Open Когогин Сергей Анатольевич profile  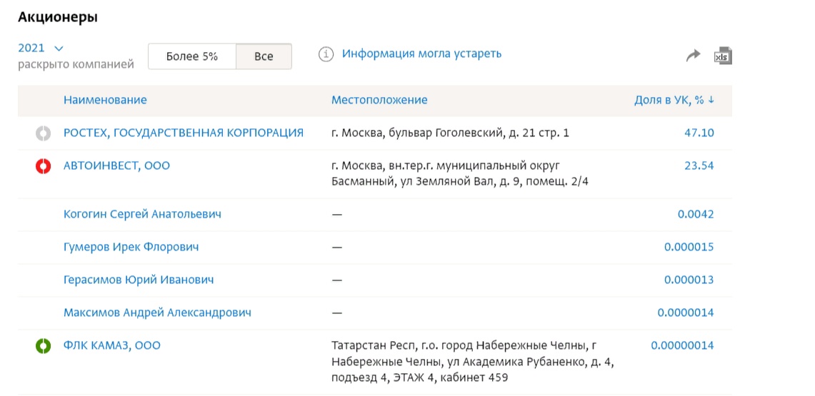(142, 214)
